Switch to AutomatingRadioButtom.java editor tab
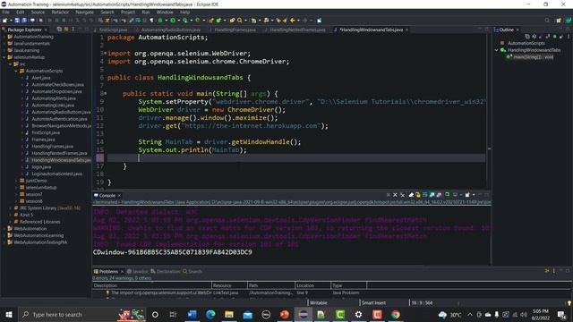 [x=170, y=30]
